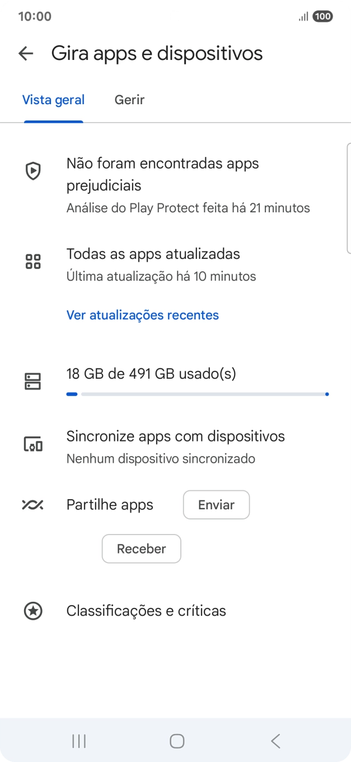Open Sincronize apps com dispositivos
351x762 pixels.
pos(175,436)
